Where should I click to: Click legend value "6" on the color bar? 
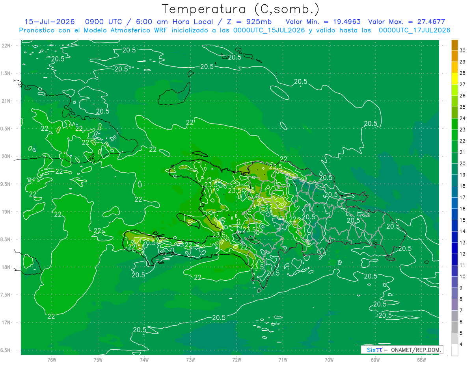click(462, 322)
